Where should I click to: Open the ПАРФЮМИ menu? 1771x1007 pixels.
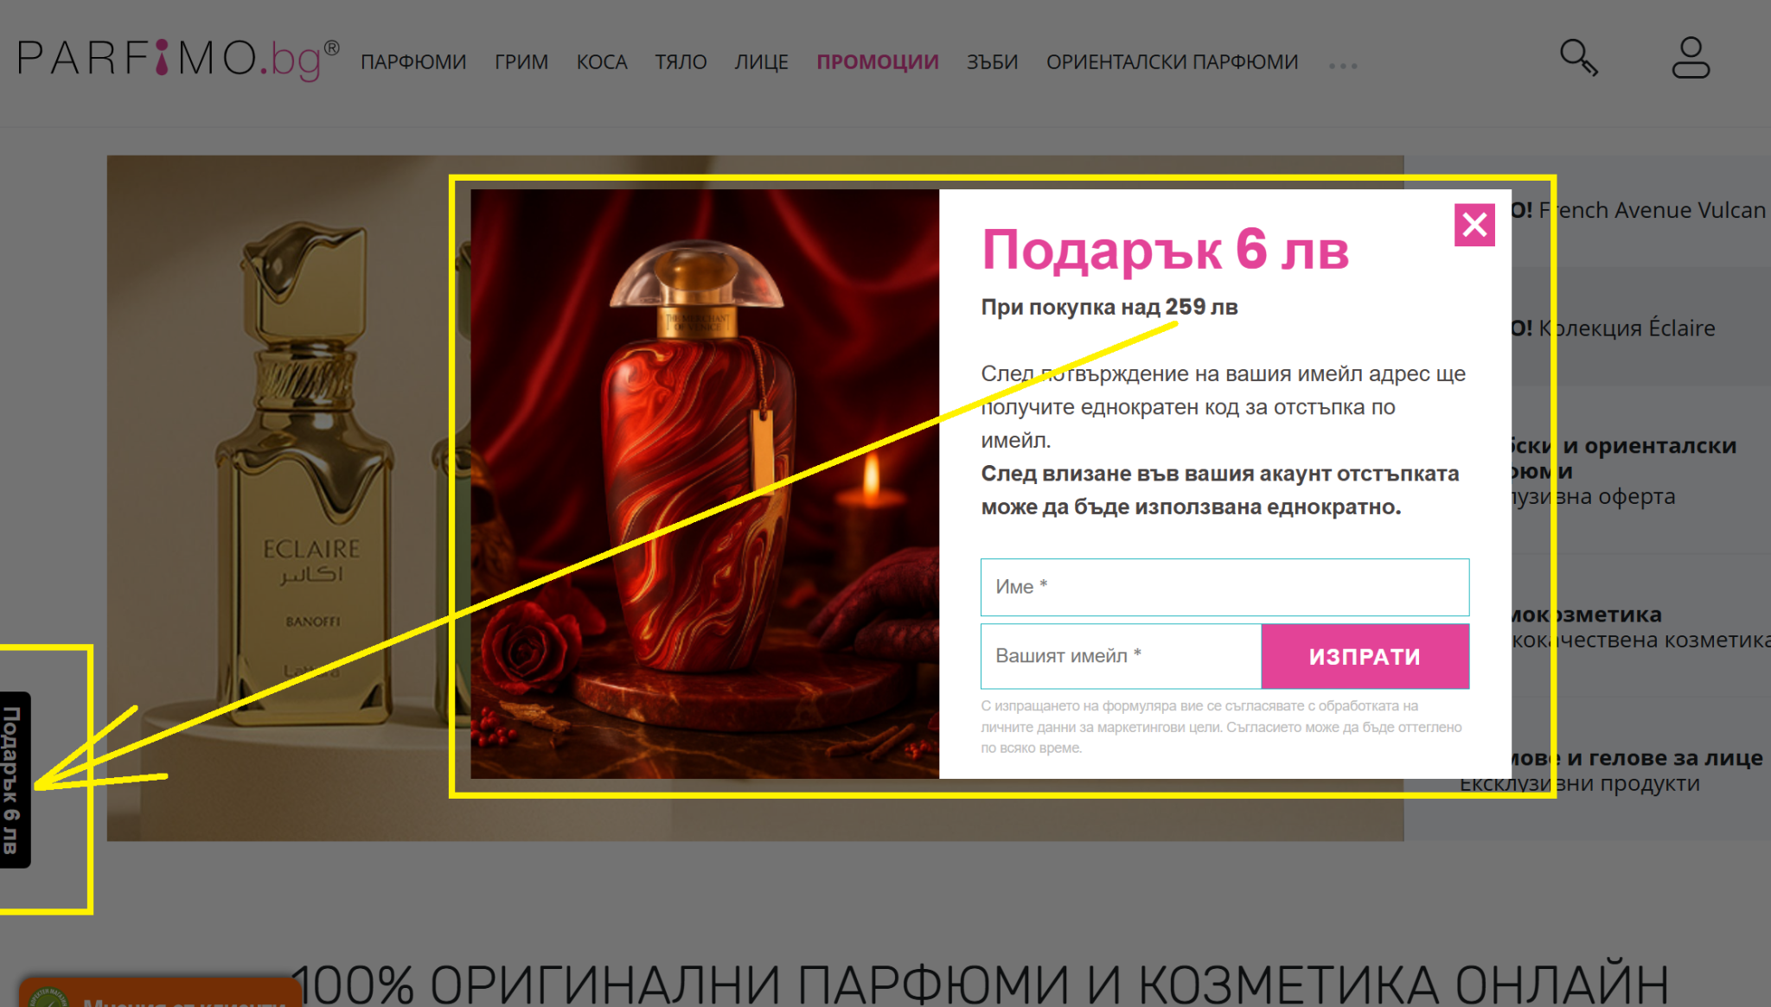coord(413,62)
